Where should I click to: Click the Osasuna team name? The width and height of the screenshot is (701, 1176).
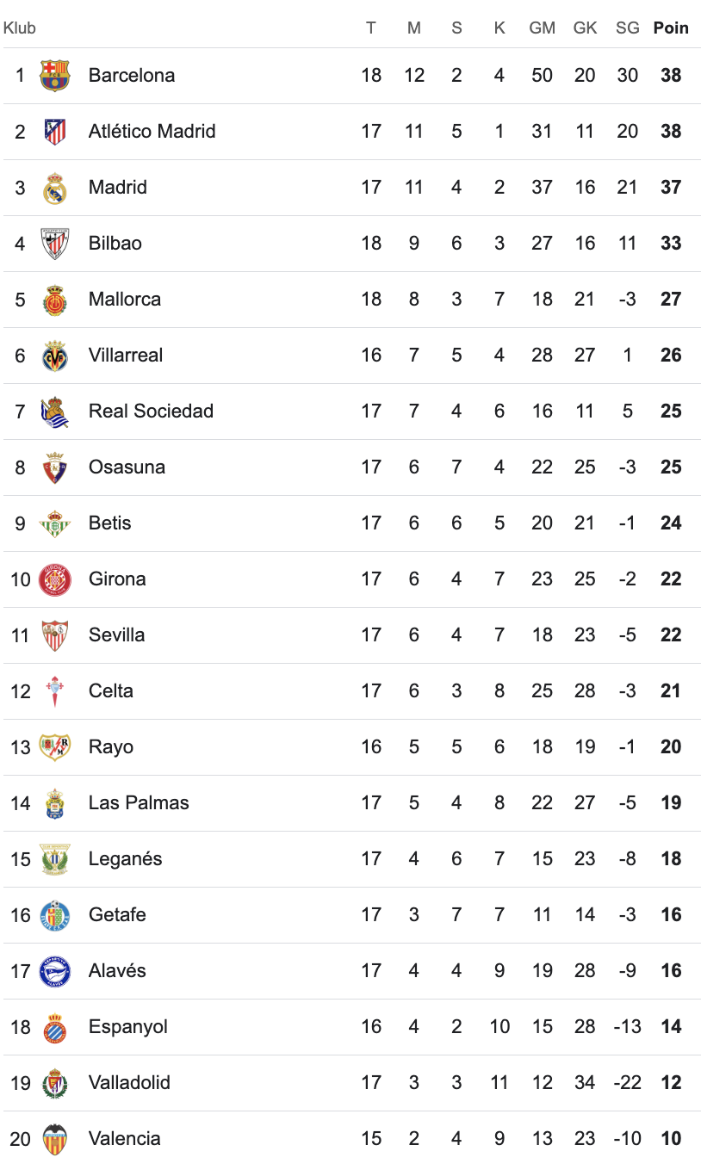[127, 467]
